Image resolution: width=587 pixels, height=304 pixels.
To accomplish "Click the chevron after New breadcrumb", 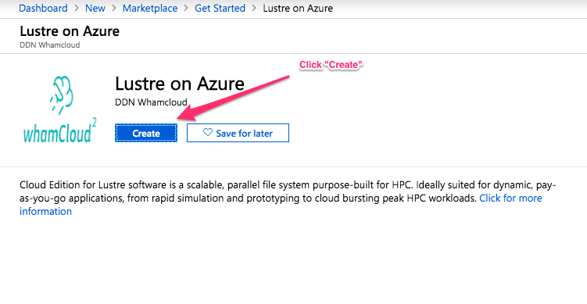I will [114, 9].
